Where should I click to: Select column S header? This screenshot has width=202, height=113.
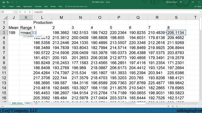pyautogui.click(x=176, y=18)
